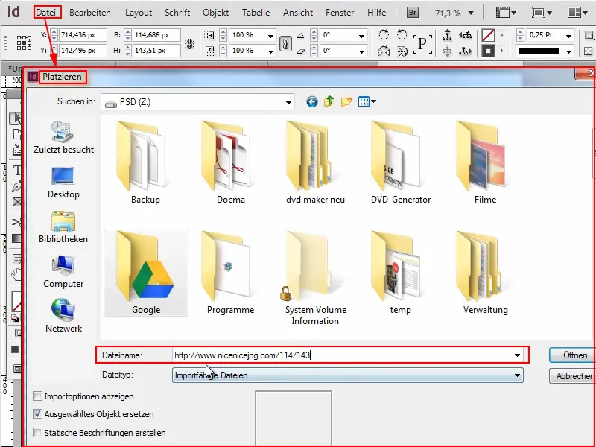Viewport: 596px width, 447px height.
Task: Click the up one level folder icon
Action: pyautogui.click(x=330, y=101)
